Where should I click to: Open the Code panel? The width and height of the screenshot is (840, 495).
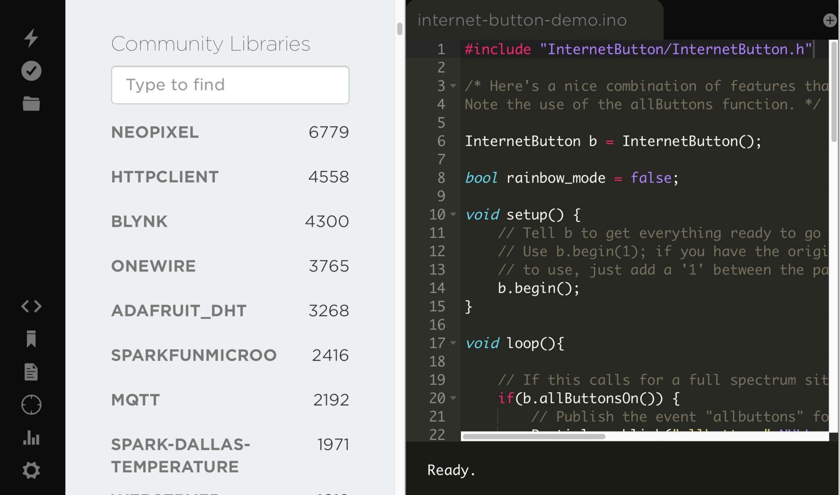[x=31, y=306]
